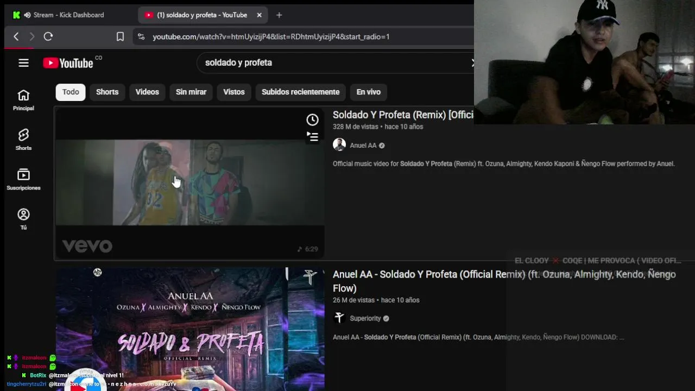
Task: Select the Sin mirar filter chip
Action: point(191,92)
